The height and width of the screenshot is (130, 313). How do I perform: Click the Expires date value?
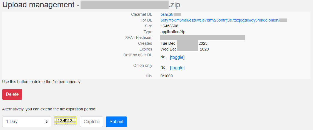(x=184, y=49)
